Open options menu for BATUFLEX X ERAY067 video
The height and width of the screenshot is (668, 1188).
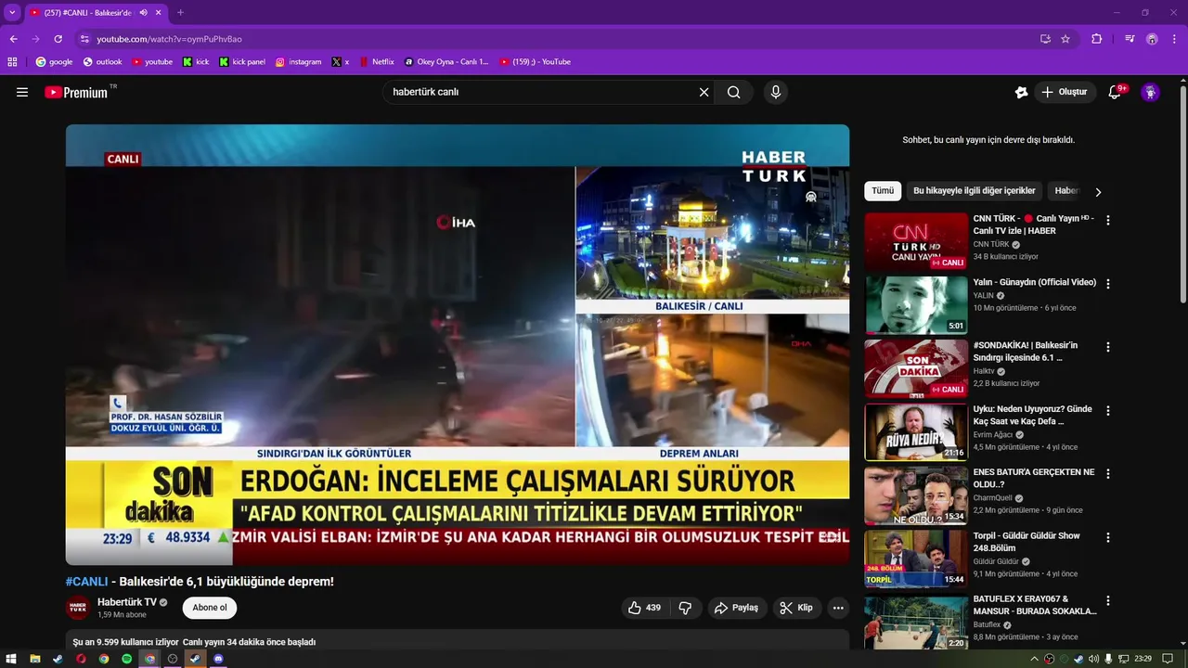click(1107, 600)
